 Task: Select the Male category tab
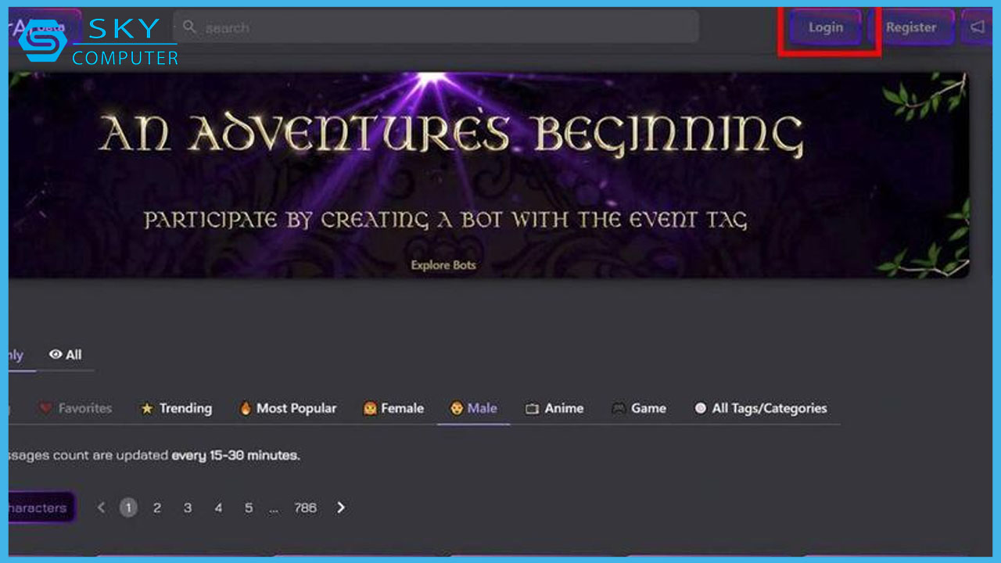(x=473, y=408)
